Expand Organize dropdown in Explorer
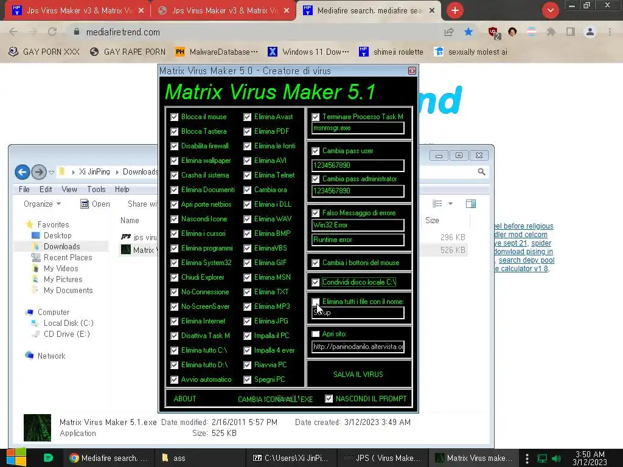The width and height of the screenshot is (623, 467). pyautogui.click(x=42, y=204)
